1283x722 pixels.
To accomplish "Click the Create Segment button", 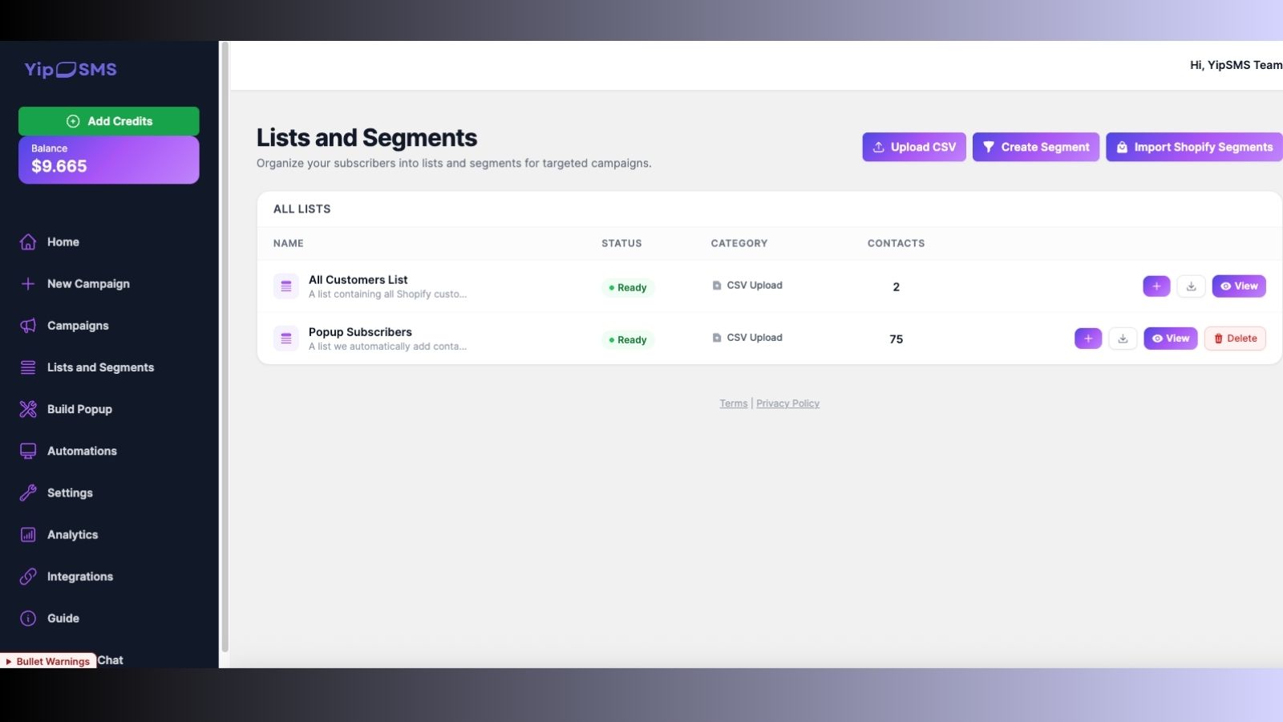I will pos(1036,147).
